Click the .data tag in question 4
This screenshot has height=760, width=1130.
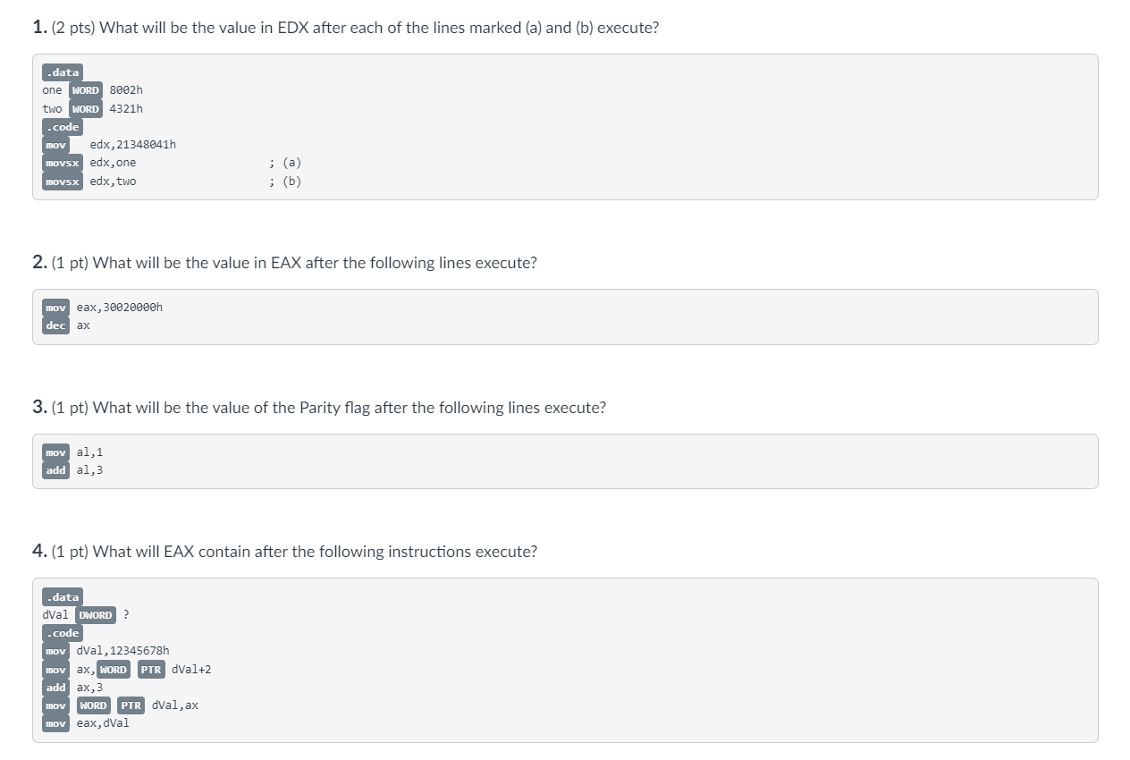coord(63,597)
